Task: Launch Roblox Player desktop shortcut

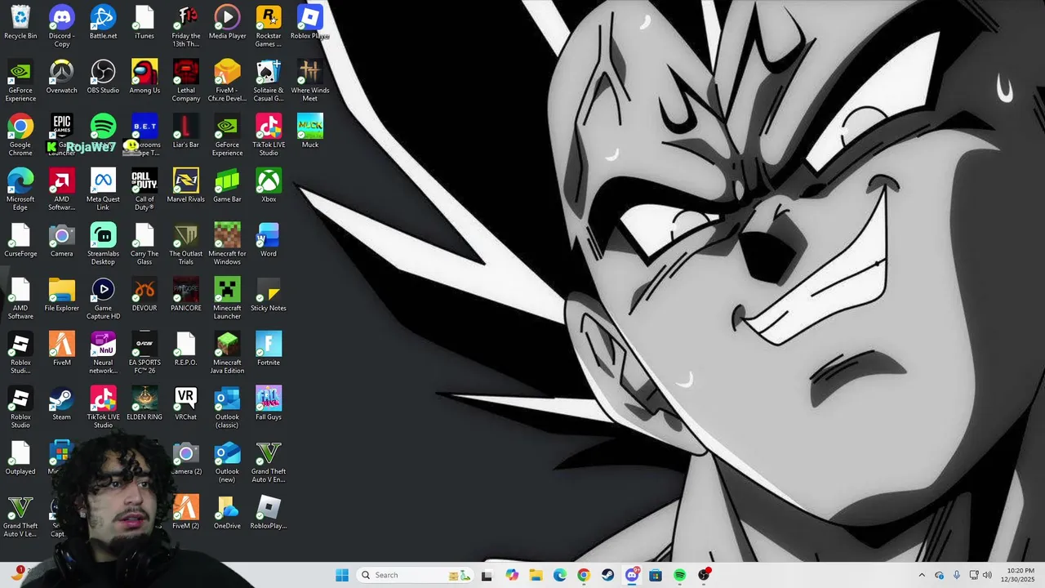Action: pos(310,22)
